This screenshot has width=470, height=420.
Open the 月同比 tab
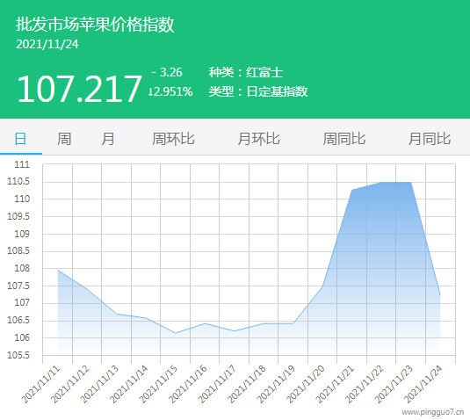tap(430, 139)
